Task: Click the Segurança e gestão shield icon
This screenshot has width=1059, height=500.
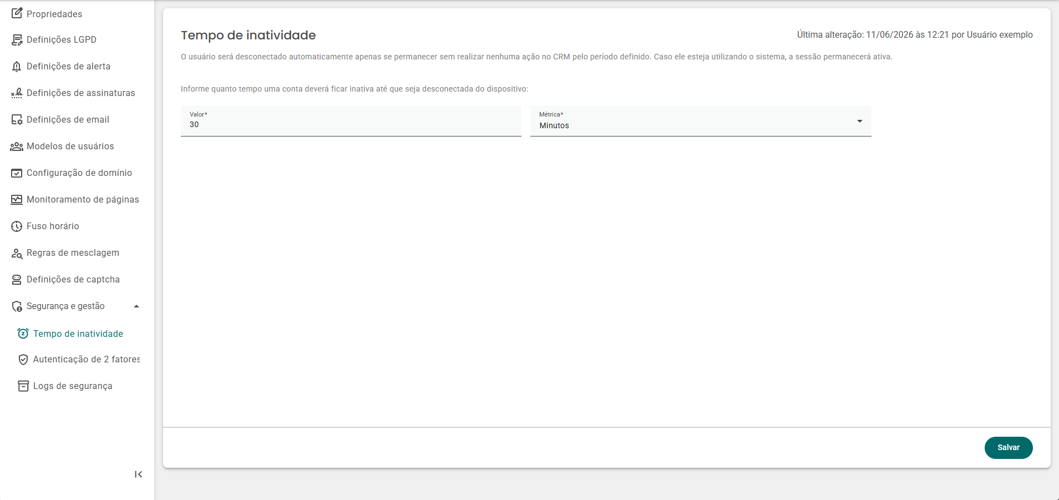Action: pyautogui.click(x=17, y=306)
